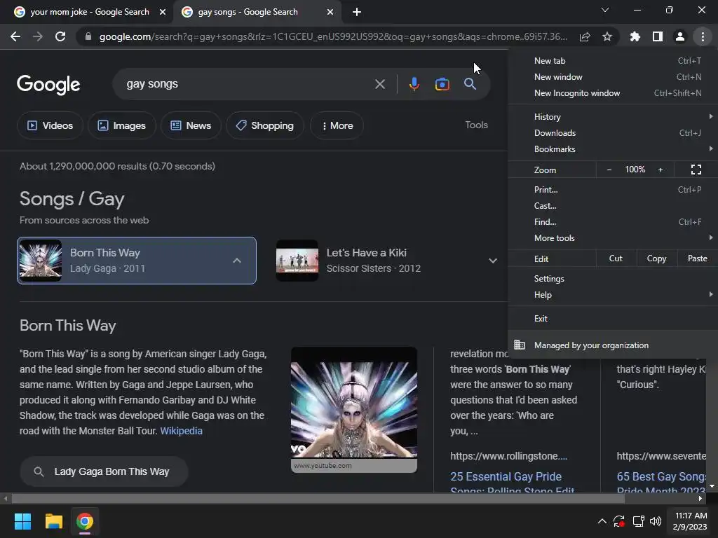Select New window menu item
This screenshot has width=718, height=538.
(613, 77)
